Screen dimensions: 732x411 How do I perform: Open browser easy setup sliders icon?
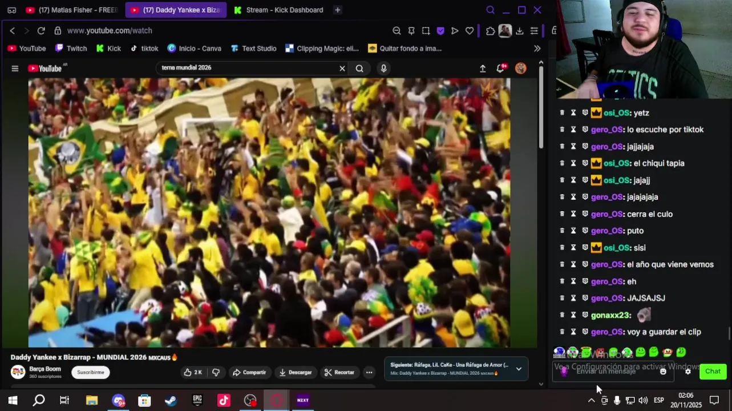(534, 31)
